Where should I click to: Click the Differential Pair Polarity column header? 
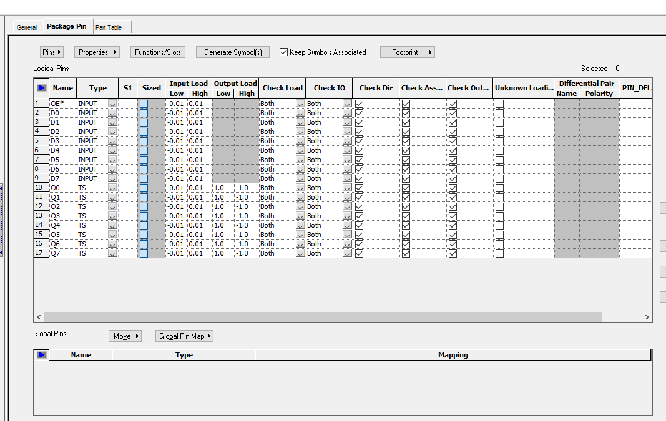point(599,94)
